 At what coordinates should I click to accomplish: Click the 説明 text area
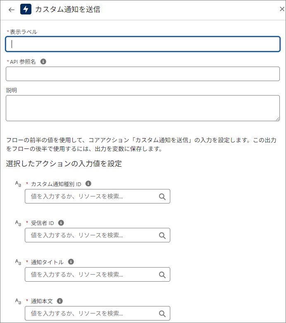[143, 108]
